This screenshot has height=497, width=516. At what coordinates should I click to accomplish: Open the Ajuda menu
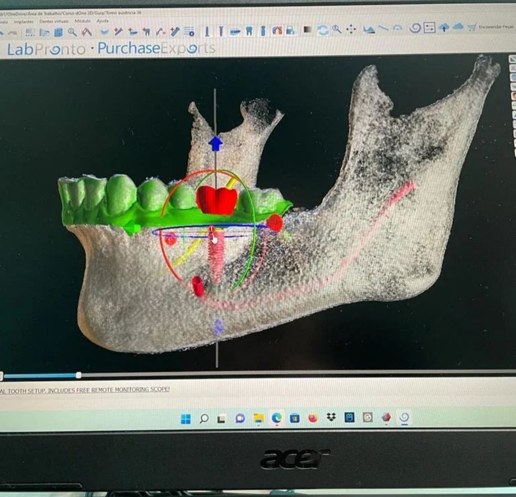click(x=102, y=21)
